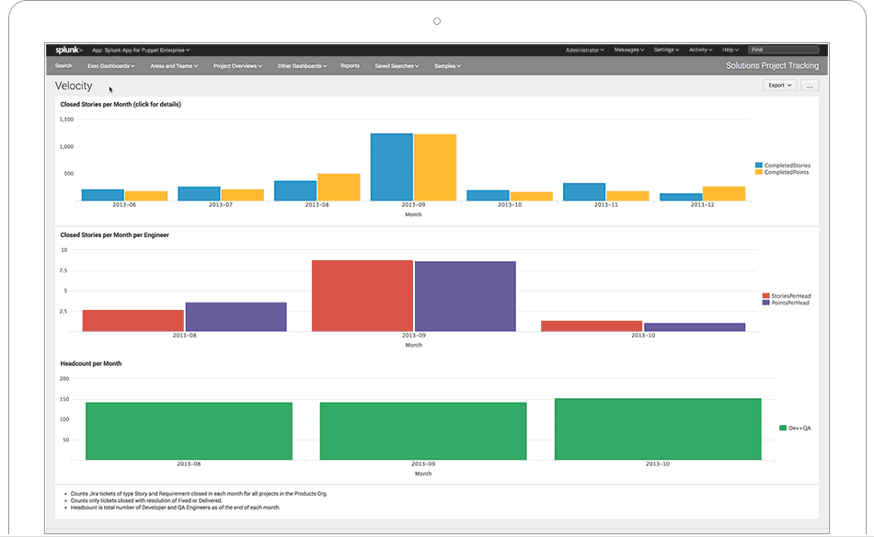
Task: Click the PointsPerHead purple legend icon
Action: [765, 303]
